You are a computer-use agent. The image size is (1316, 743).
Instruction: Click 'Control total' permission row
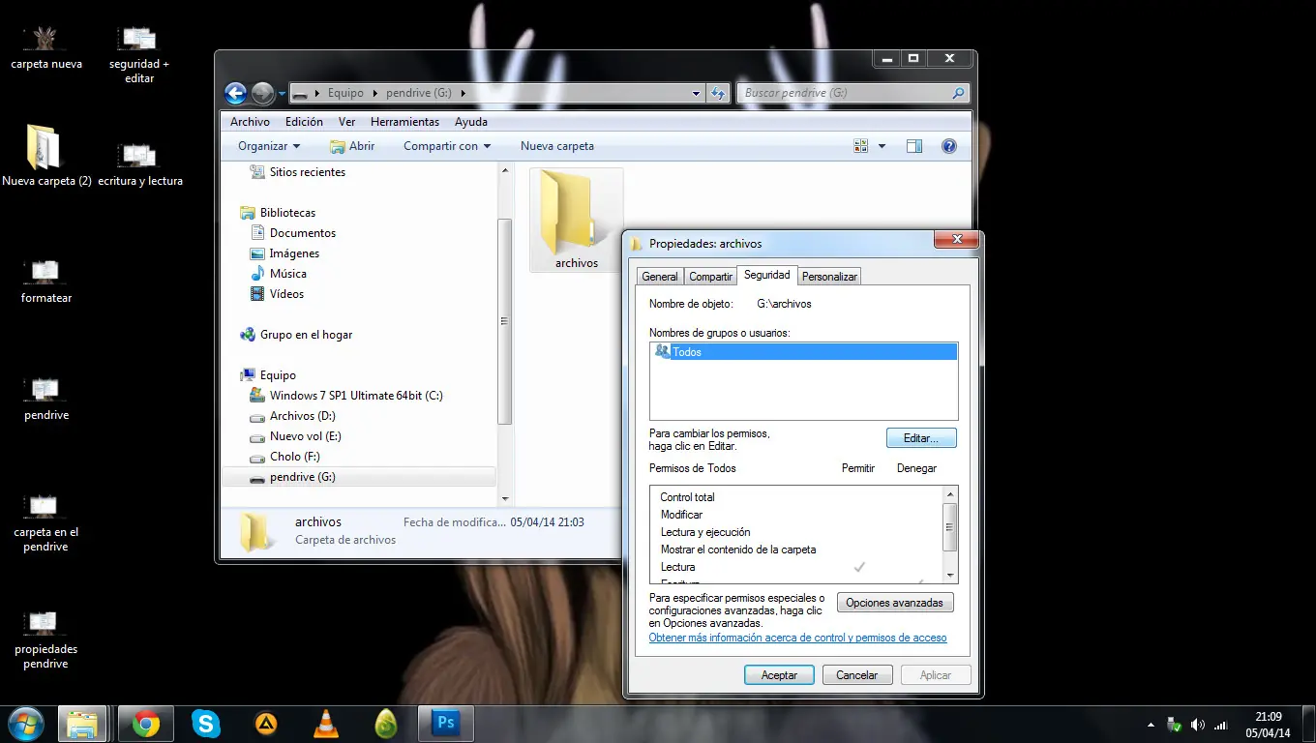coord(796,497)
